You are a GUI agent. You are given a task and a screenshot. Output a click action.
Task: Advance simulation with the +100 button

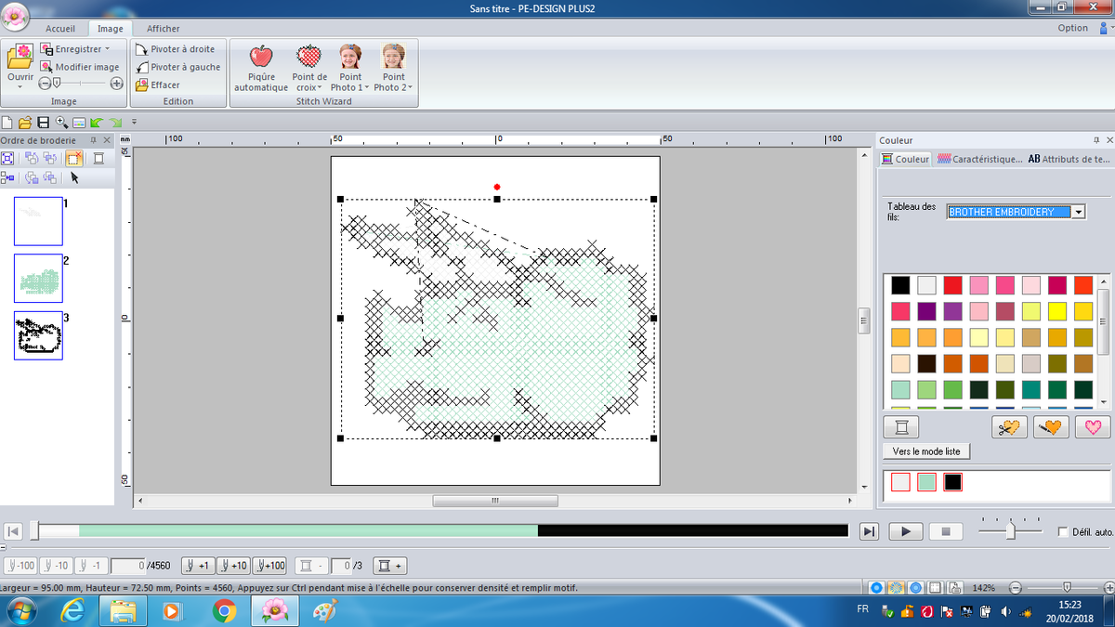[x=269, y=566]
